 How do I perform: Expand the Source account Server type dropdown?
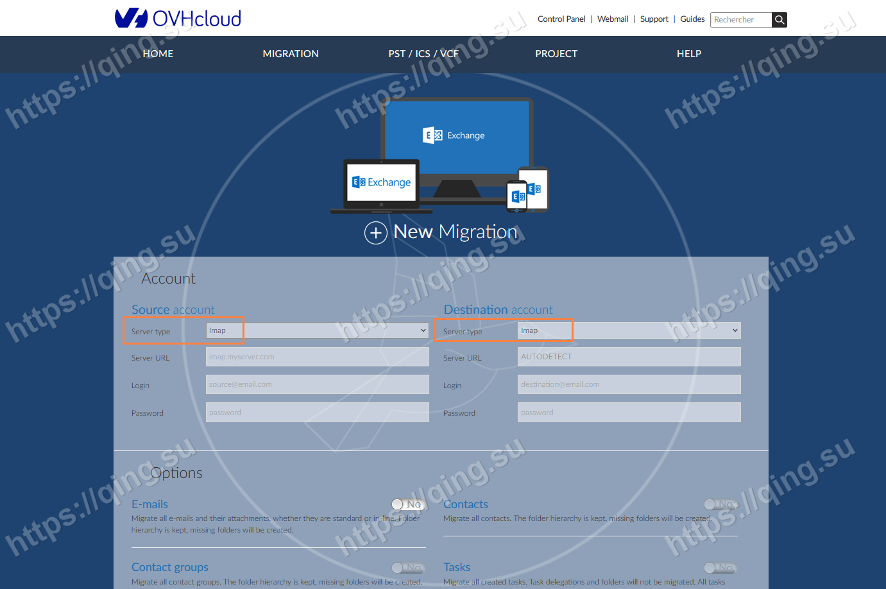[x=318, y=330]
